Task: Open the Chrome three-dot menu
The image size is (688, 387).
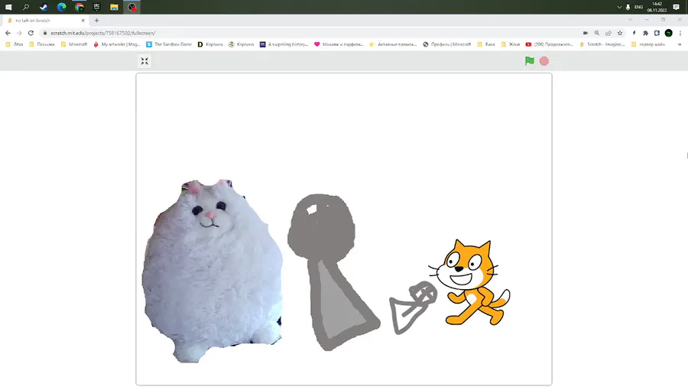Action: (x=680, y=33)
